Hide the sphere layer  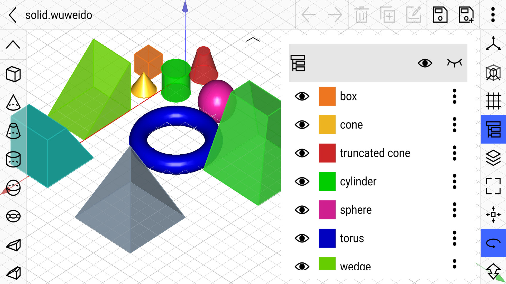(x=302, y=209)
